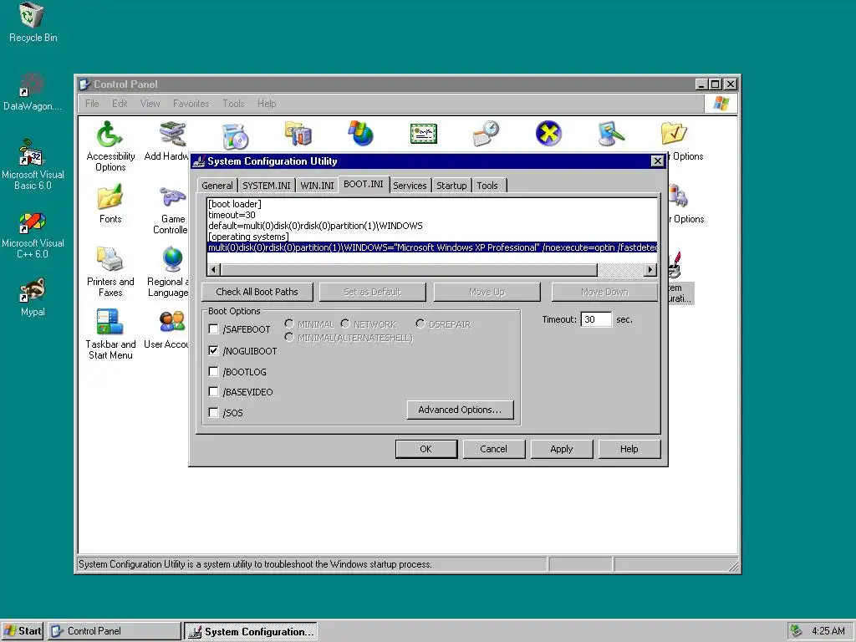856x642 pixels.
Task: Click the horizontal scrollbar thumb in boot.ini box
Action: click(x=409, y=270)
